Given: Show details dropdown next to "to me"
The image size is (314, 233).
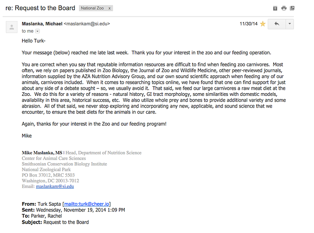Looking at the screenshot, I should 37,31.
